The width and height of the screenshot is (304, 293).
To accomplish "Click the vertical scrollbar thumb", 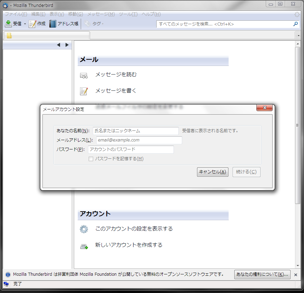I will (x=297, y=125).
